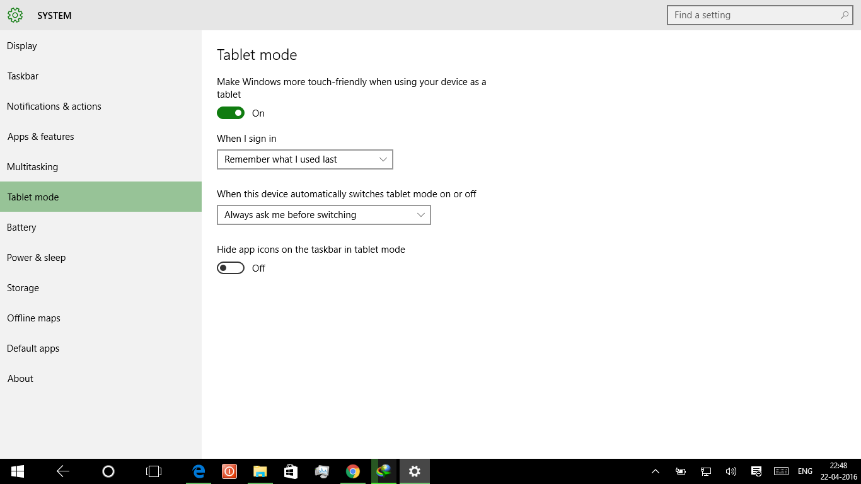
Task: Open the 'Always ask me before switching' dropdown
Action: coord(323,215)
